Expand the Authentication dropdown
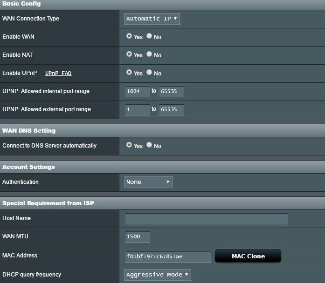Image resolution: width=325 pixels, height=283 pixels. [148, 182]
